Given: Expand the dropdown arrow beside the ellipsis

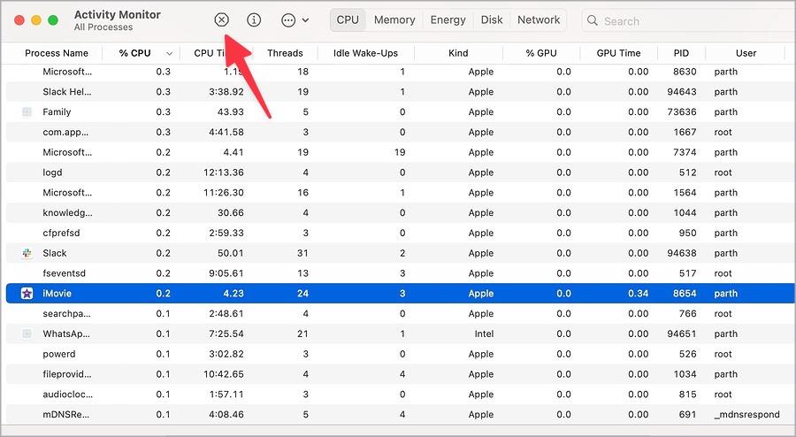Looking at the screenshot, I should pyautogui.click(x=305, y=20).
